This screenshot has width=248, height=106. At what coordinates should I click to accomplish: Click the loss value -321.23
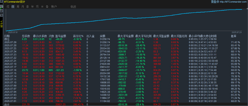[x=60, y=70]
